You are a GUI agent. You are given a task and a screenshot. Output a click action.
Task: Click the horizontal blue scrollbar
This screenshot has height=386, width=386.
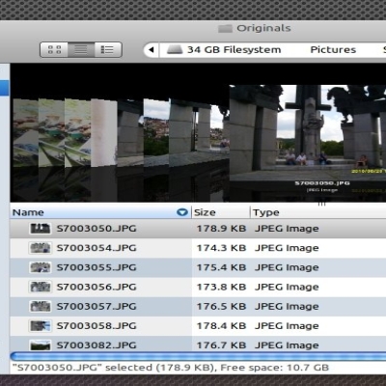coord(198,356)
